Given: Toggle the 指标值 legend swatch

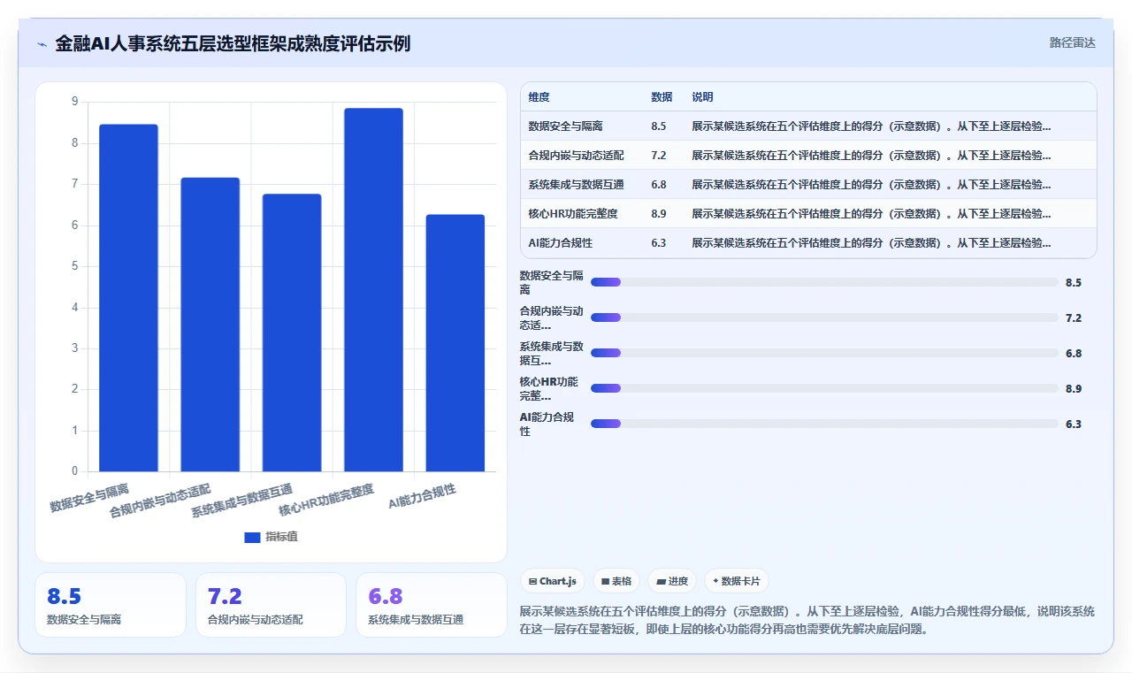Looking at the screenshot, I should point(252,537).
